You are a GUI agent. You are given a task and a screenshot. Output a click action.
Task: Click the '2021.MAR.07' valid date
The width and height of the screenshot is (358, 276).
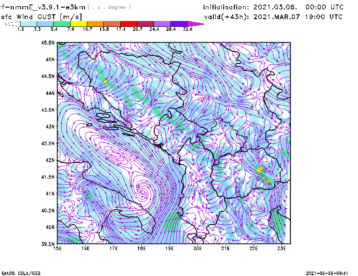[277, 17]
